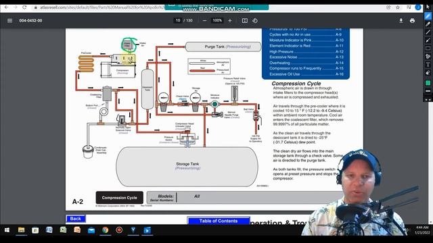Screen dimensions: 433x243
Task: Toggle fit to page in PDF viewer
Action: [245, 21]
